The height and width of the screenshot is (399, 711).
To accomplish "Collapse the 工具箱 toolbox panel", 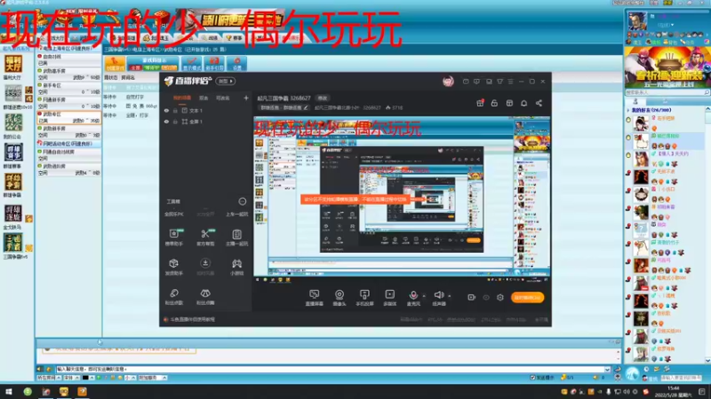I will coord(243,201).
